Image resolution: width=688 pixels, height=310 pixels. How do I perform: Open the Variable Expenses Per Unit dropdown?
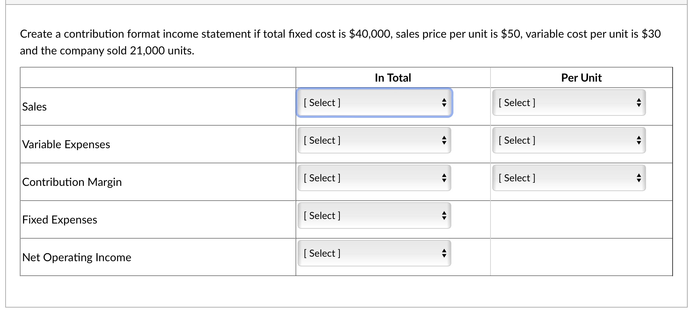point(569,140)
